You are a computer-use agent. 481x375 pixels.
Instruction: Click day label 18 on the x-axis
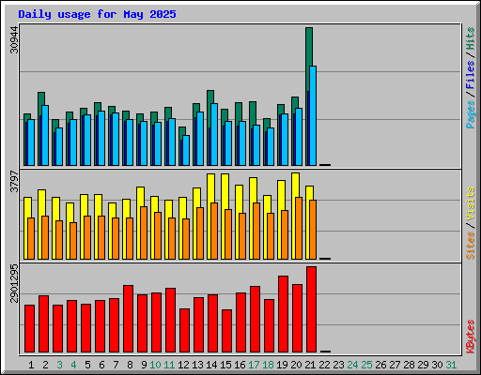click(268, 365)
